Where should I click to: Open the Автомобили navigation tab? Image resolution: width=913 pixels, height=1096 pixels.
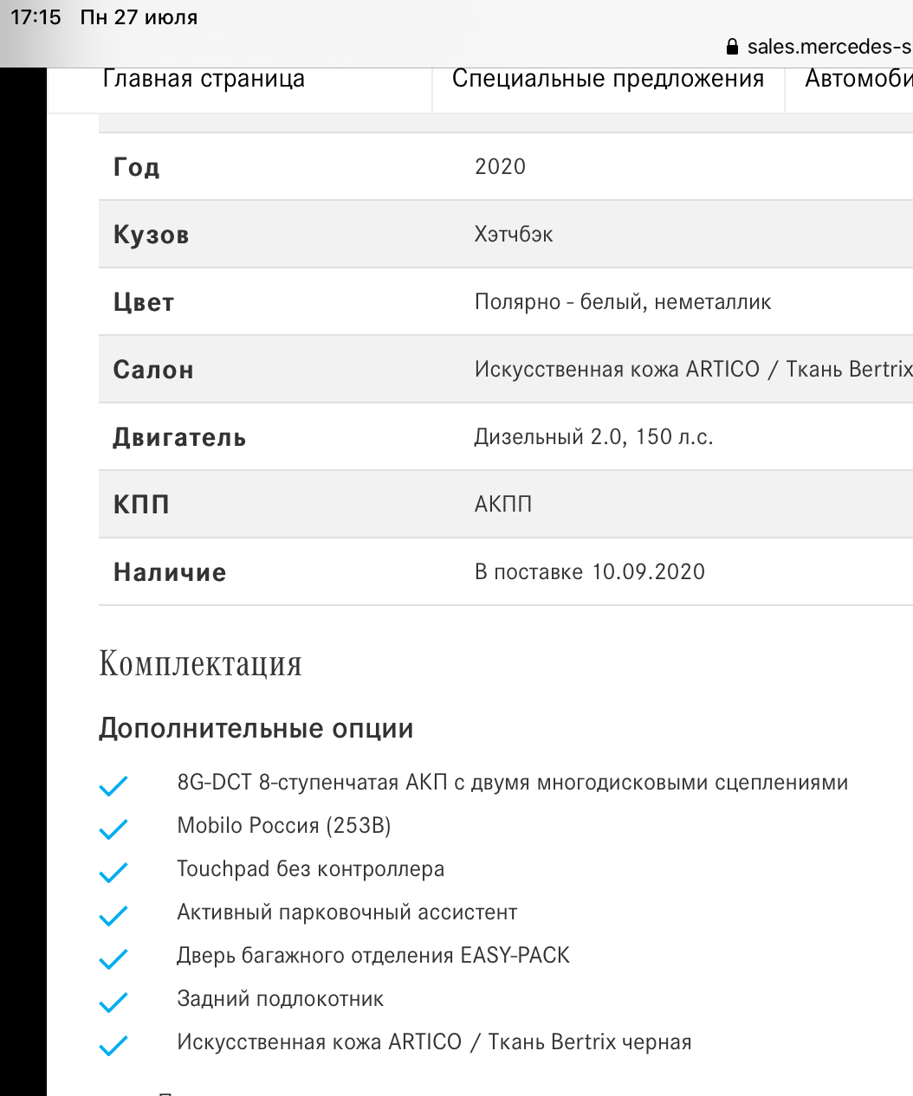858,79
